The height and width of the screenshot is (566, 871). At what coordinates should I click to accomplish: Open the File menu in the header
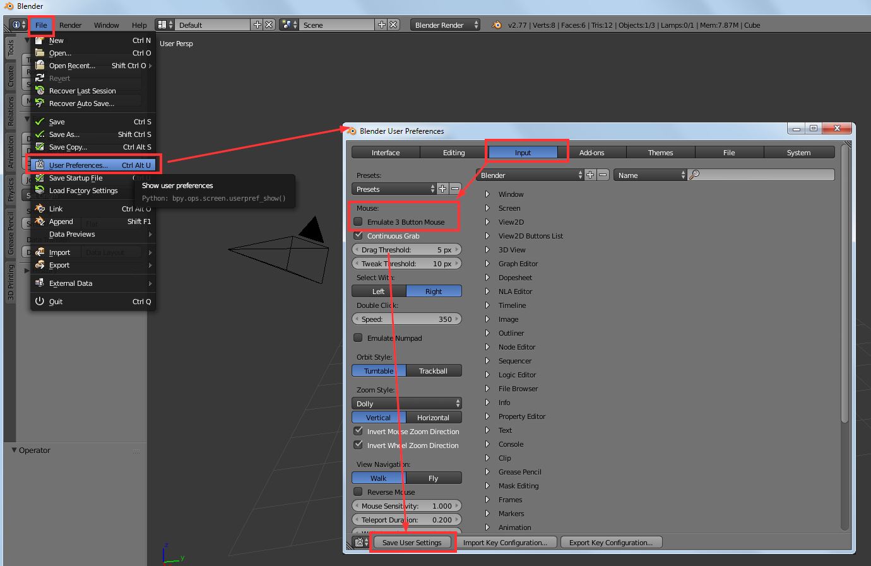[41, 25]
